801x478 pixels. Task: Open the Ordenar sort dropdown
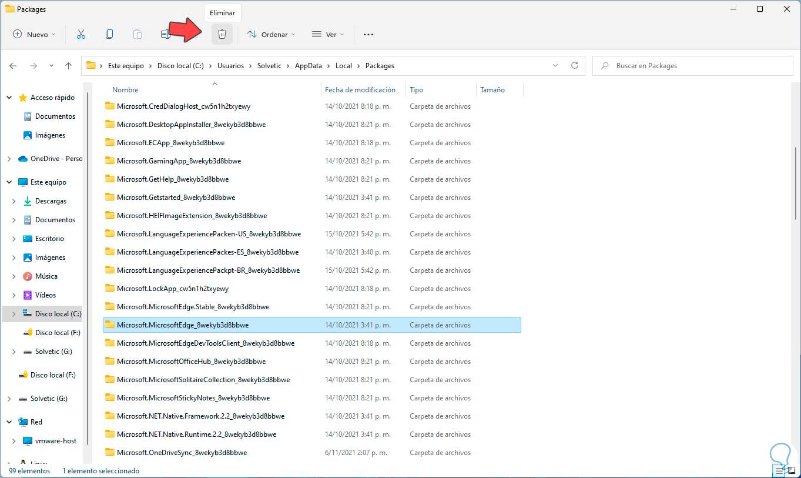coord(272,34)
